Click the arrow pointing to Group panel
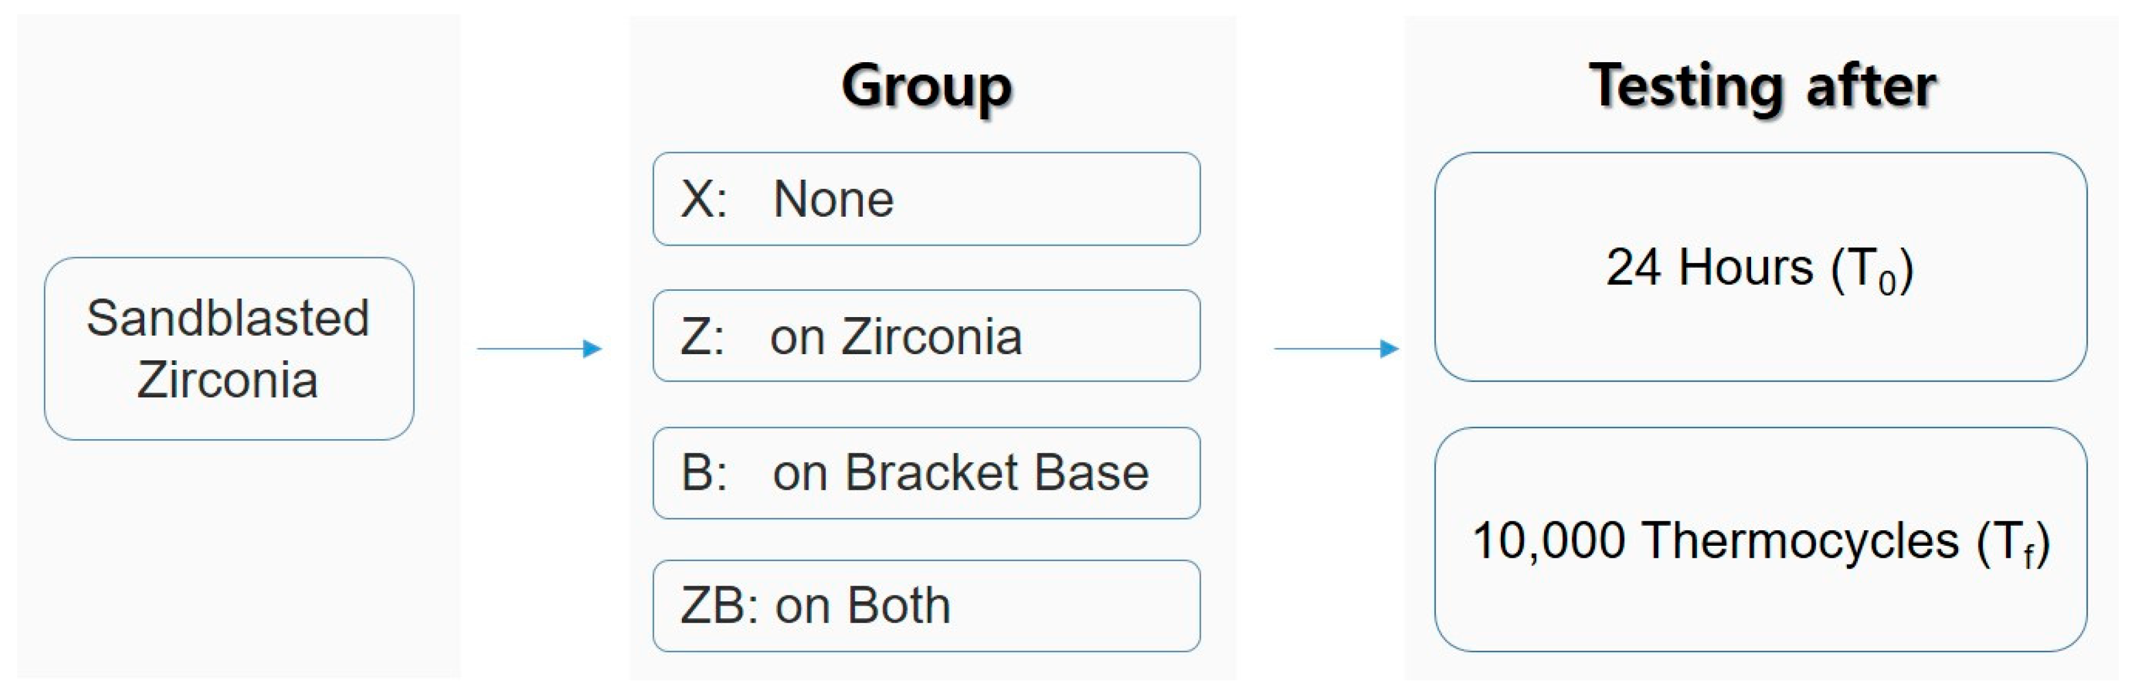 [x=539, y=348]
